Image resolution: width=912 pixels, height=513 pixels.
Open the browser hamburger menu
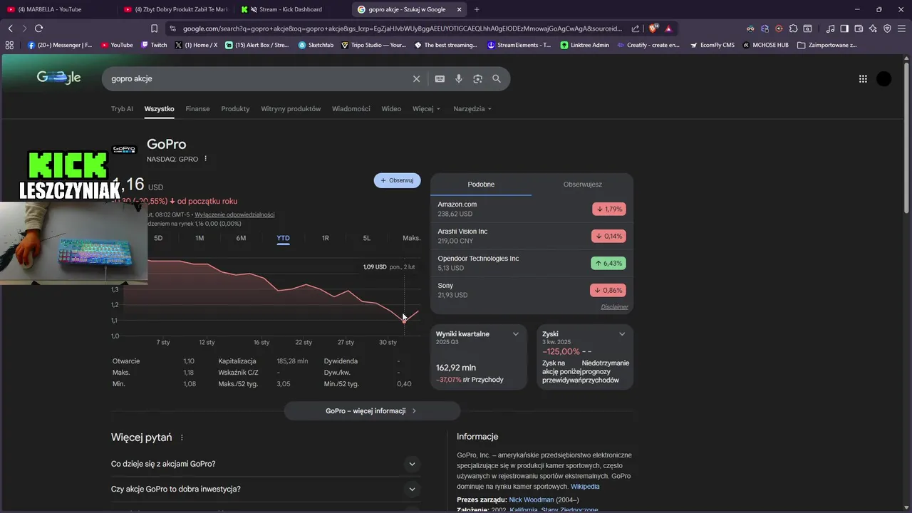pos(901,28)
